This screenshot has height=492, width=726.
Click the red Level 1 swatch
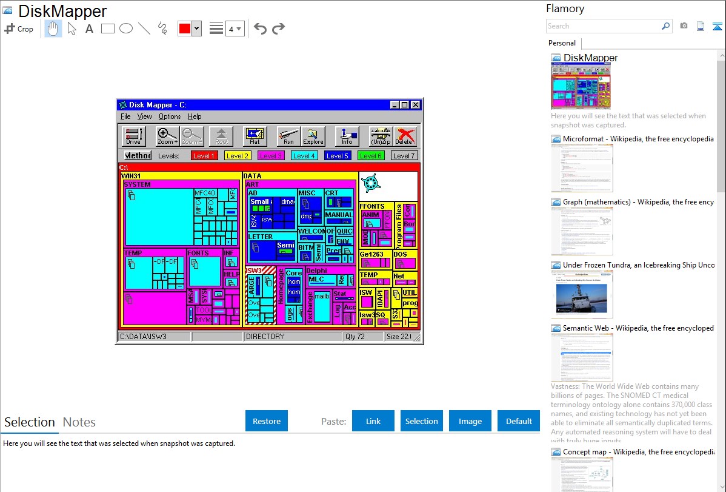click(204, 156)
